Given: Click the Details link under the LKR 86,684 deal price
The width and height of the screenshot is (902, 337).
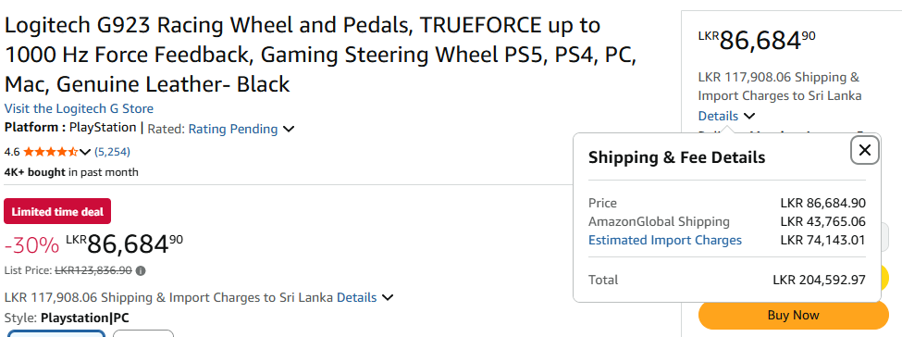Looking at the screenshot, I should pyautogui.click(x=357, y=298).
